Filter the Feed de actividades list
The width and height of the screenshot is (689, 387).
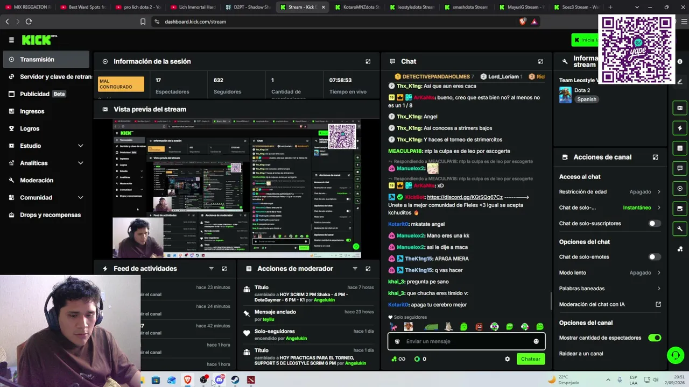click(x=211, y=268)
